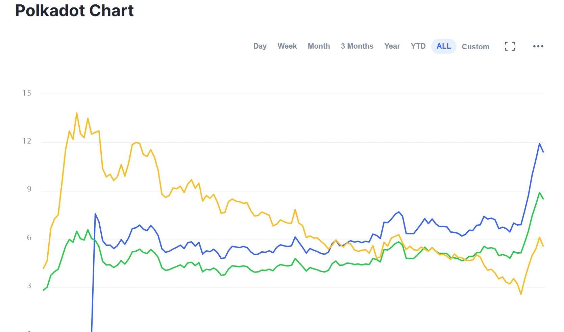
Task: Switch chart to YTD
Action: (x=418, y=46)
